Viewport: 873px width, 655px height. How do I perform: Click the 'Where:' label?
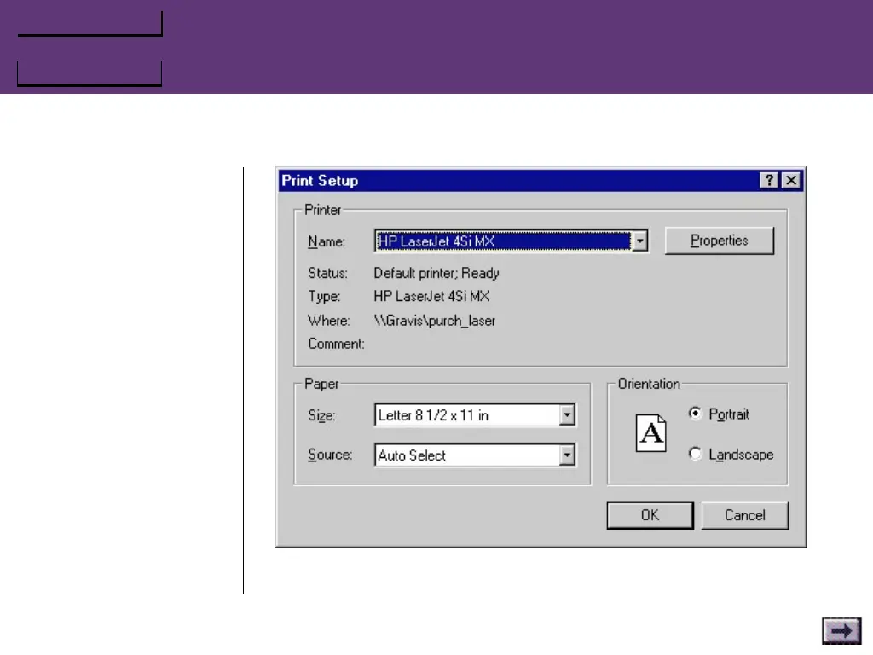pyautogui.click(x=329, y=321)
